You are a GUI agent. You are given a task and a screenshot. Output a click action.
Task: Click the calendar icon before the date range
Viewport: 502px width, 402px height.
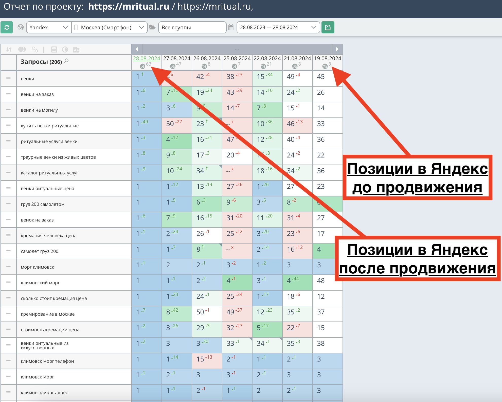pyautogui.click(x=231, y=27)
